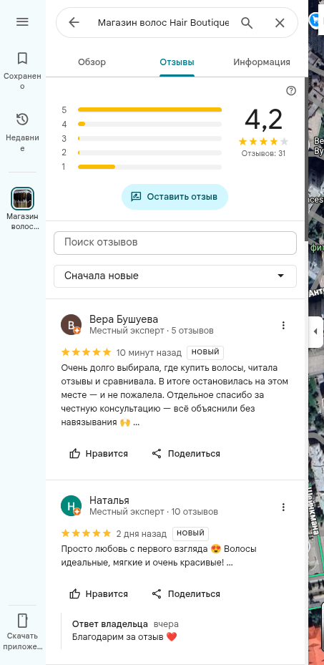Image resolution: width=324 pixels, height=665 pixels.
Task: Click Местный эксперт · 10 отзывов text
Action: (153, 512)
